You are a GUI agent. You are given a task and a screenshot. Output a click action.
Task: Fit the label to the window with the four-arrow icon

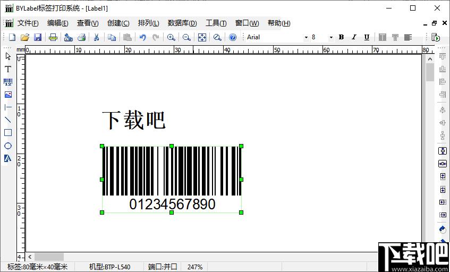point(202,37)
